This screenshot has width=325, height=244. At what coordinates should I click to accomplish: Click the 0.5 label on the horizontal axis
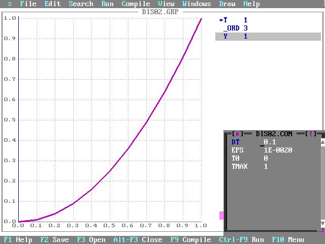(x=109, y=226)
